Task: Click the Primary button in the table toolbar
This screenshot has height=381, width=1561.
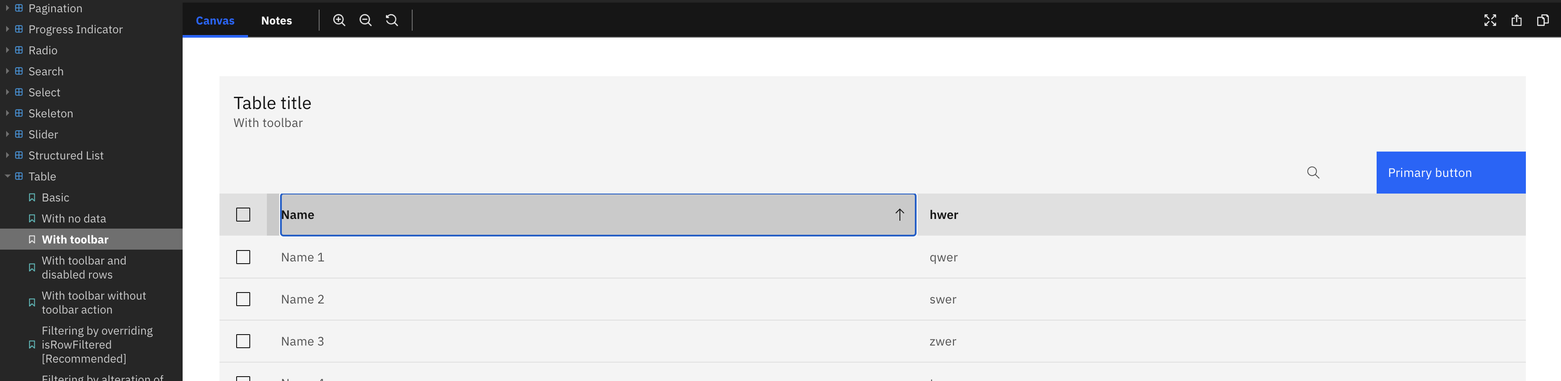Action: [x=1451, y=173]
